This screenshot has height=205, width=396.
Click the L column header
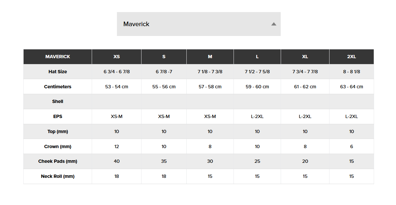coord(257,57)
